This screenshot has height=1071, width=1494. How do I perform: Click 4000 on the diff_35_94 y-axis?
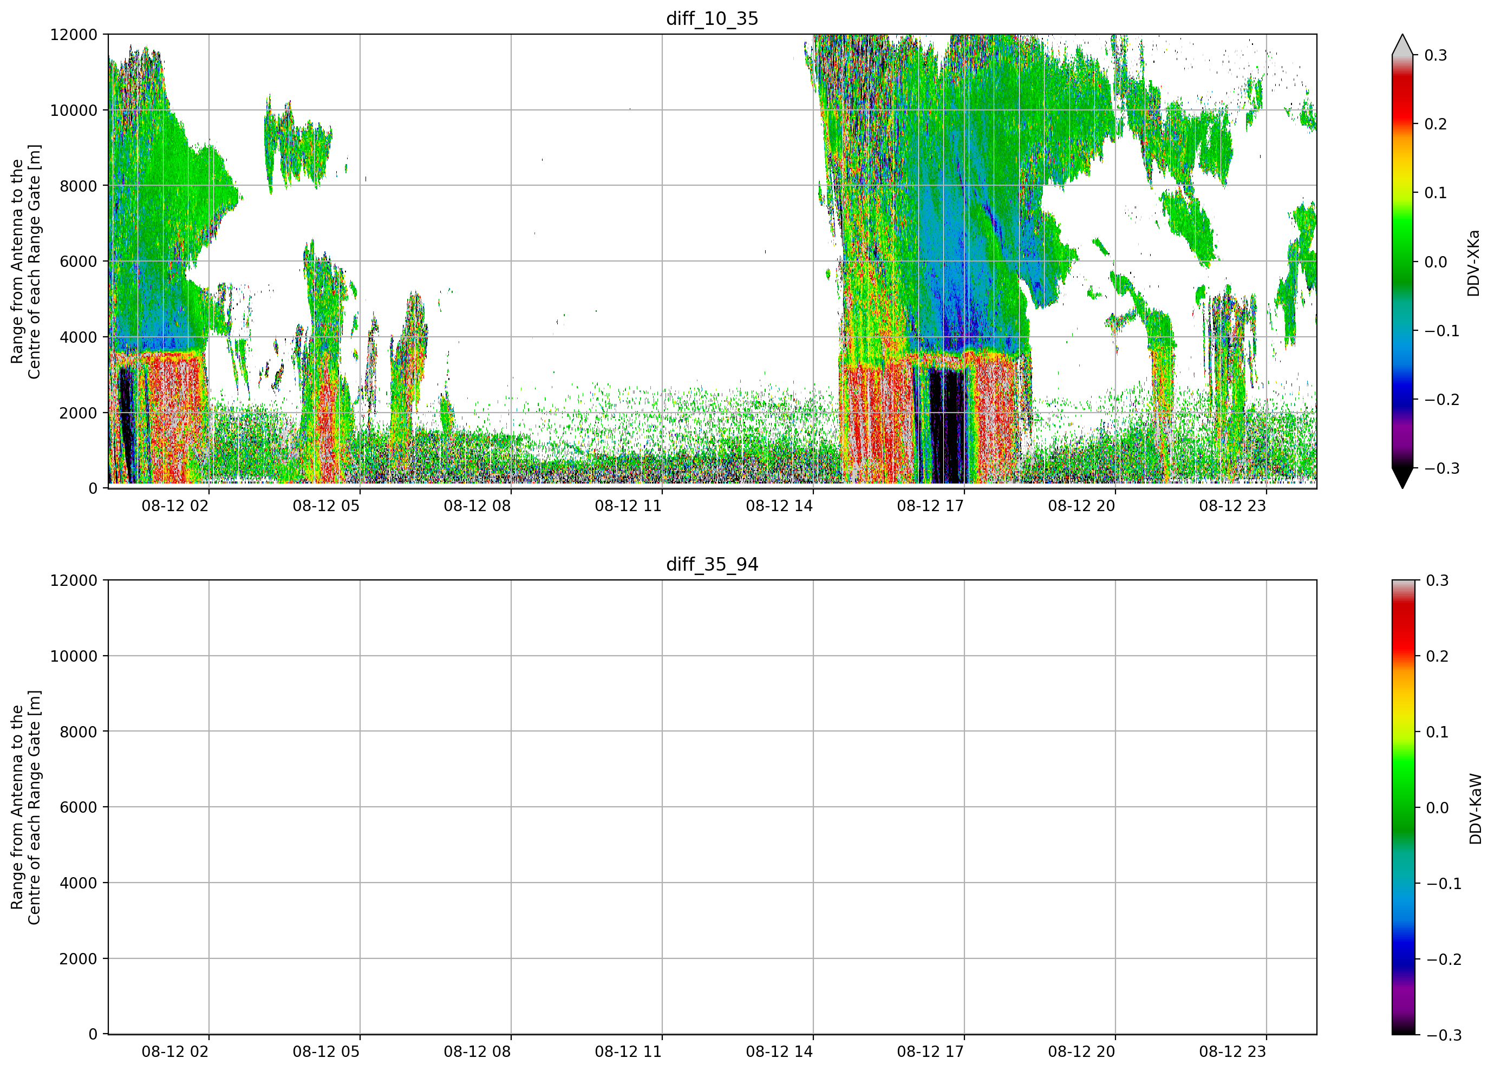click(79, 883)
